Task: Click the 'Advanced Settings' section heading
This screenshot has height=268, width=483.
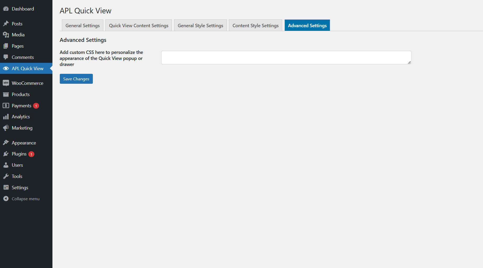Action: [x=83, y=40]
